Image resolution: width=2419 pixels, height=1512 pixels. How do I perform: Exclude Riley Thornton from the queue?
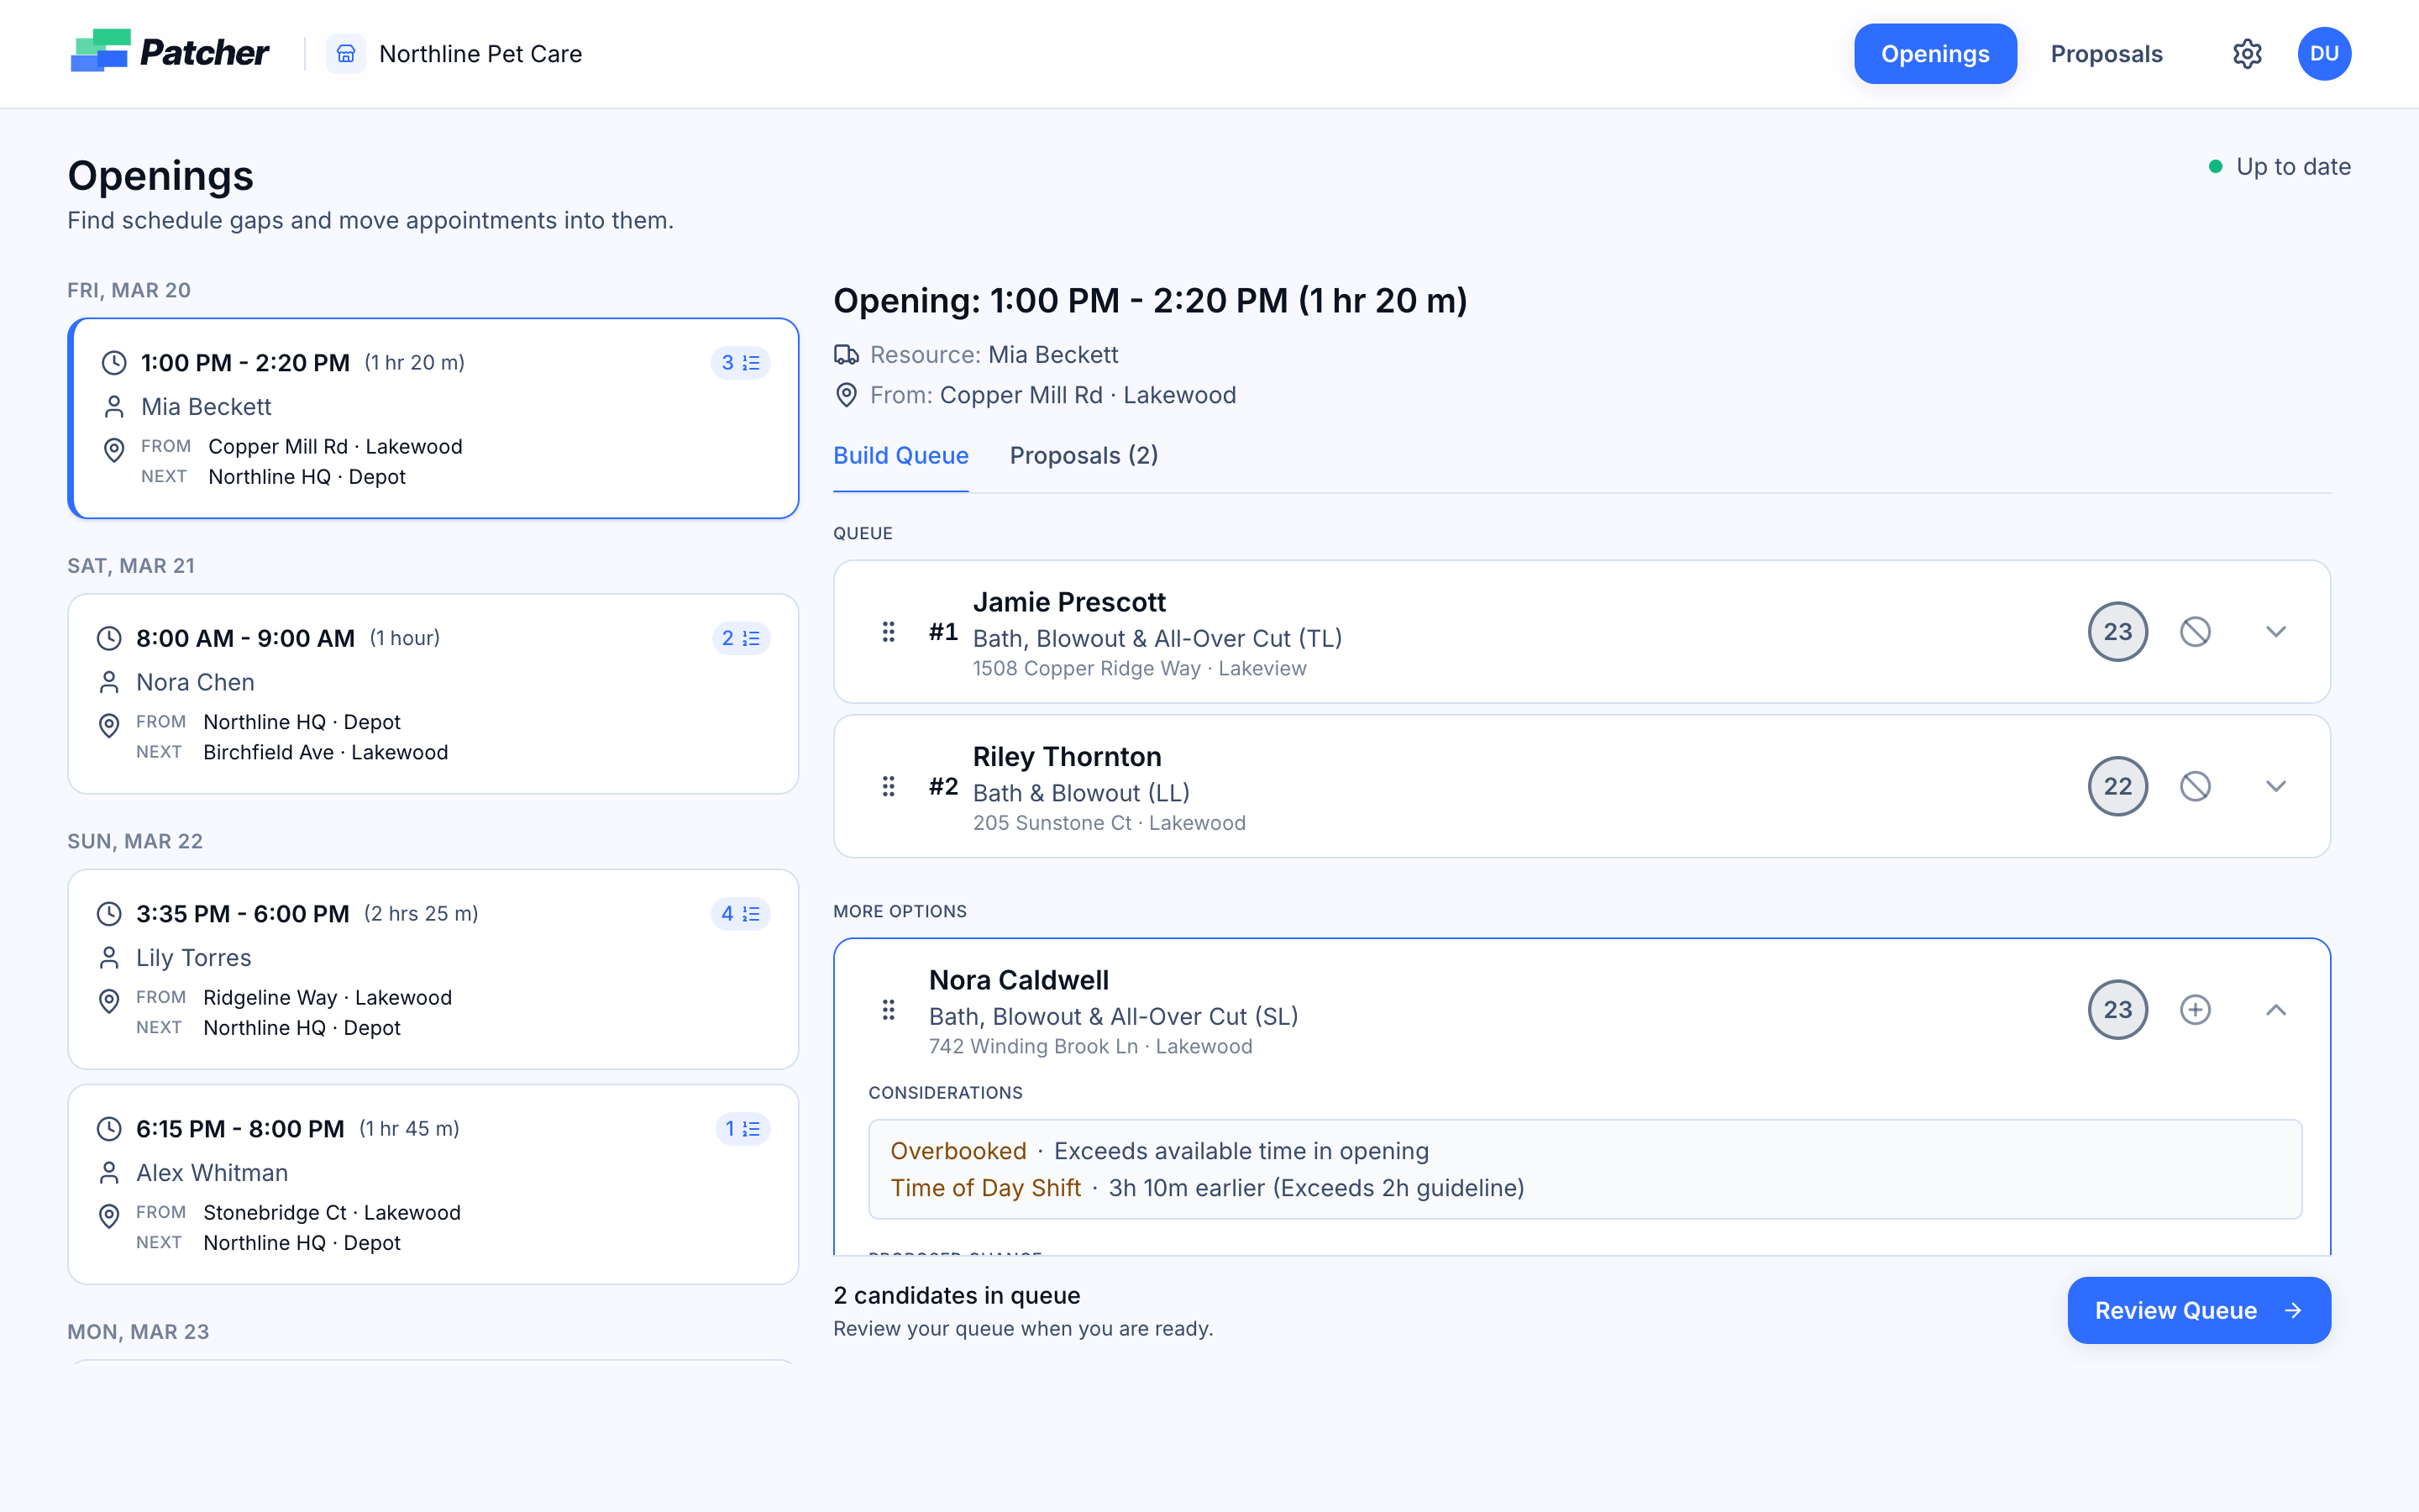(x=2195, y=786)
